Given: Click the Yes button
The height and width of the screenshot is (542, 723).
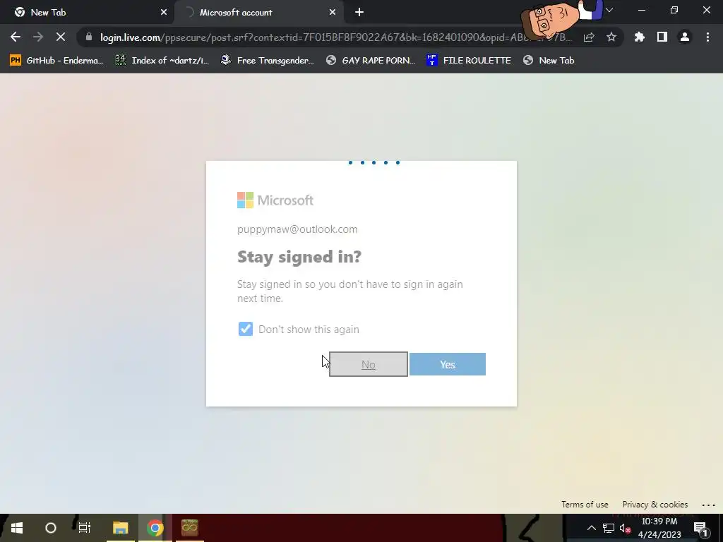Looking at the screenshot, I should coord(447,364).
